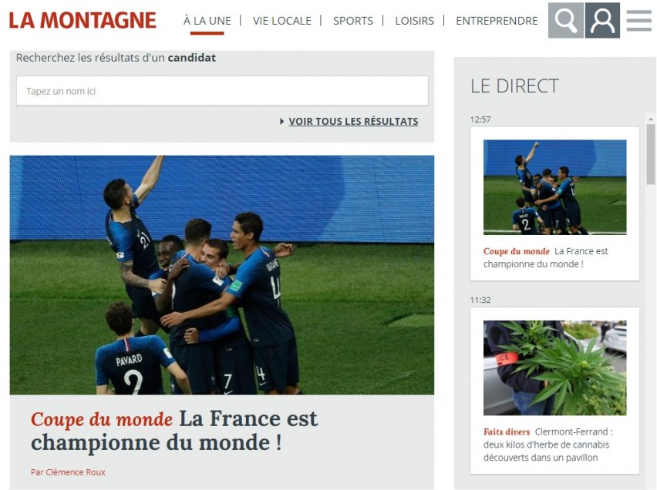Open the Clermont-Ferrand cannabis article link
The width and height of the screenshot is (657, 490).
[548, 445]
